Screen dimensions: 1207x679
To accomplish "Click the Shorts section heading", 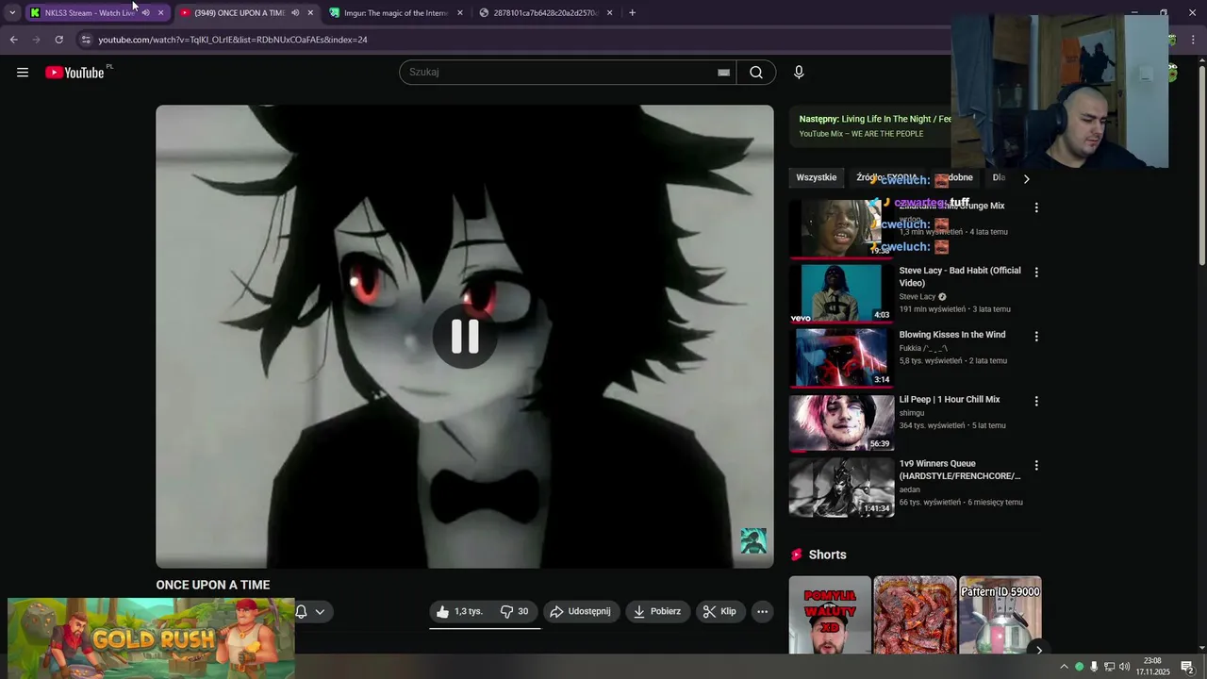I will 827,555.
